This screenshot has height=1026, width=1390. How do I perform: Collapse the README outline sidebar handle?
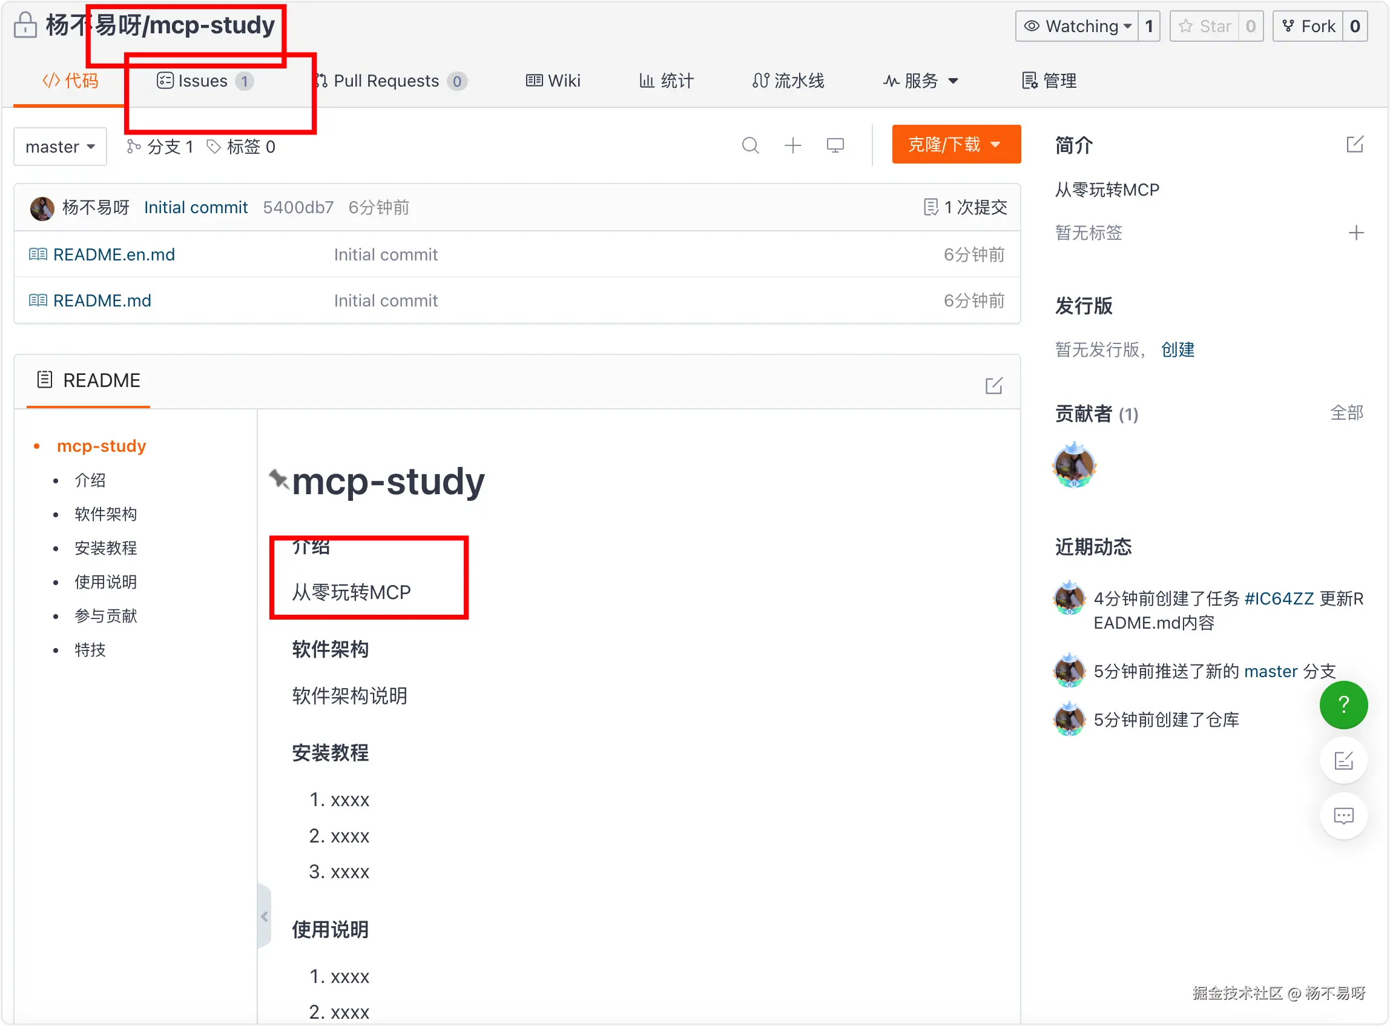pos(265,916)
